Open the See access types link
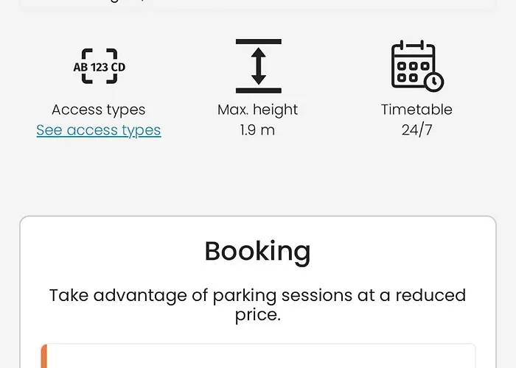The image size is (516, 368). (99, 130)
